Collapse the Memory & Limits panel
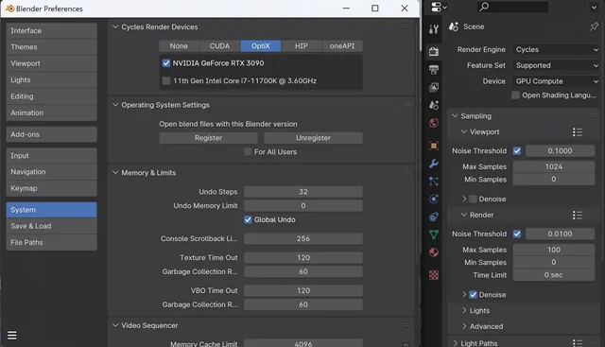The width and height of the screenshot is (605, 347). 115,172
